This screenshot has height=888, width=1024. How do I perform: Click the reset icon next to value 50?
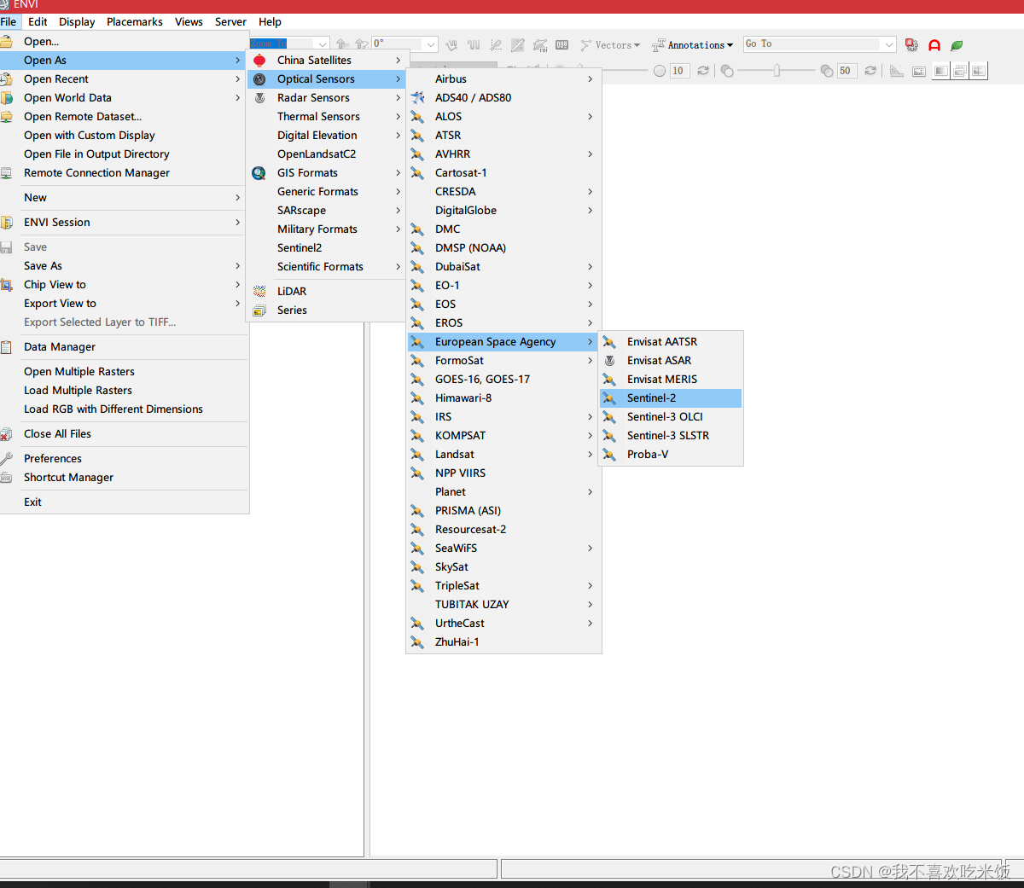tap(870, 71)
